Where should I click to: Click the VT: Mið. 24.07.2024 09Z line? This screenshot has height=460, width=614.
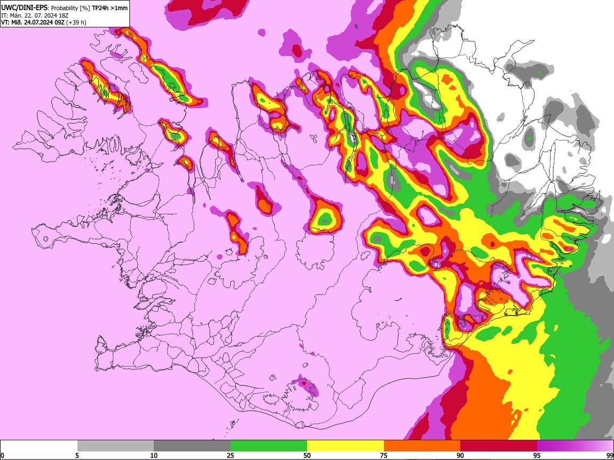pyautogui.click(x=33, y=22)
